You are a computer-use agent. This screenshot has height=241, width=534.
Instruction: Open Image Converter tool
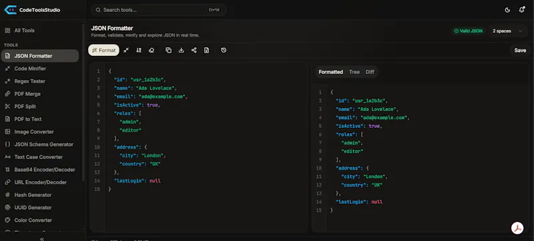click(x=40, y=132)
